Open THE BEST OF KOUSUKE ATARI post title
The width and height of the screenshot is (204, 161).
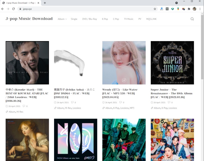tap(27, 95)
